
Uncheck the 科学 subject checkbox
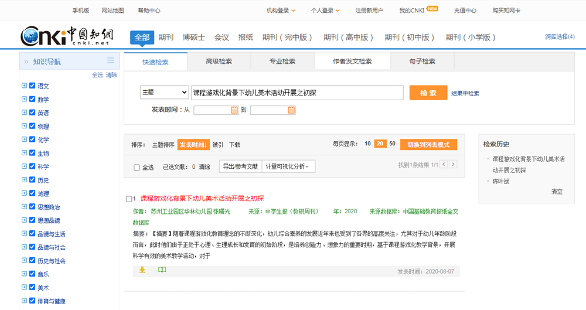[32, 166]
